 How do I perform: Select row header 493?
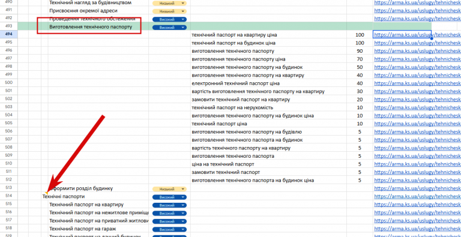click(9, 26)
